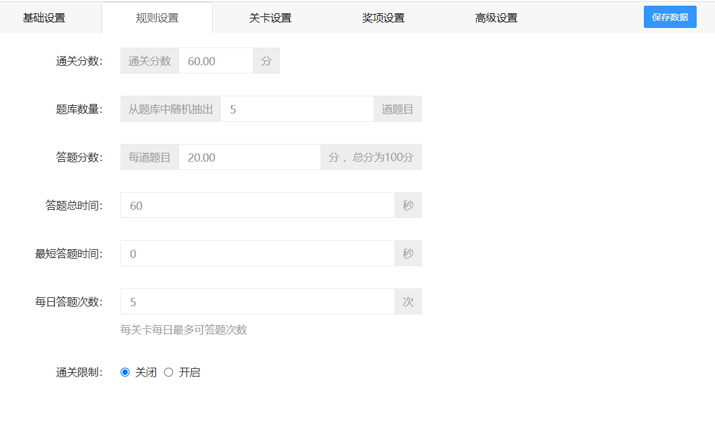Select 开启 for 通关限制
This screenshot has width=715, height=445.
pyautogui.click(x=169, y=372)
